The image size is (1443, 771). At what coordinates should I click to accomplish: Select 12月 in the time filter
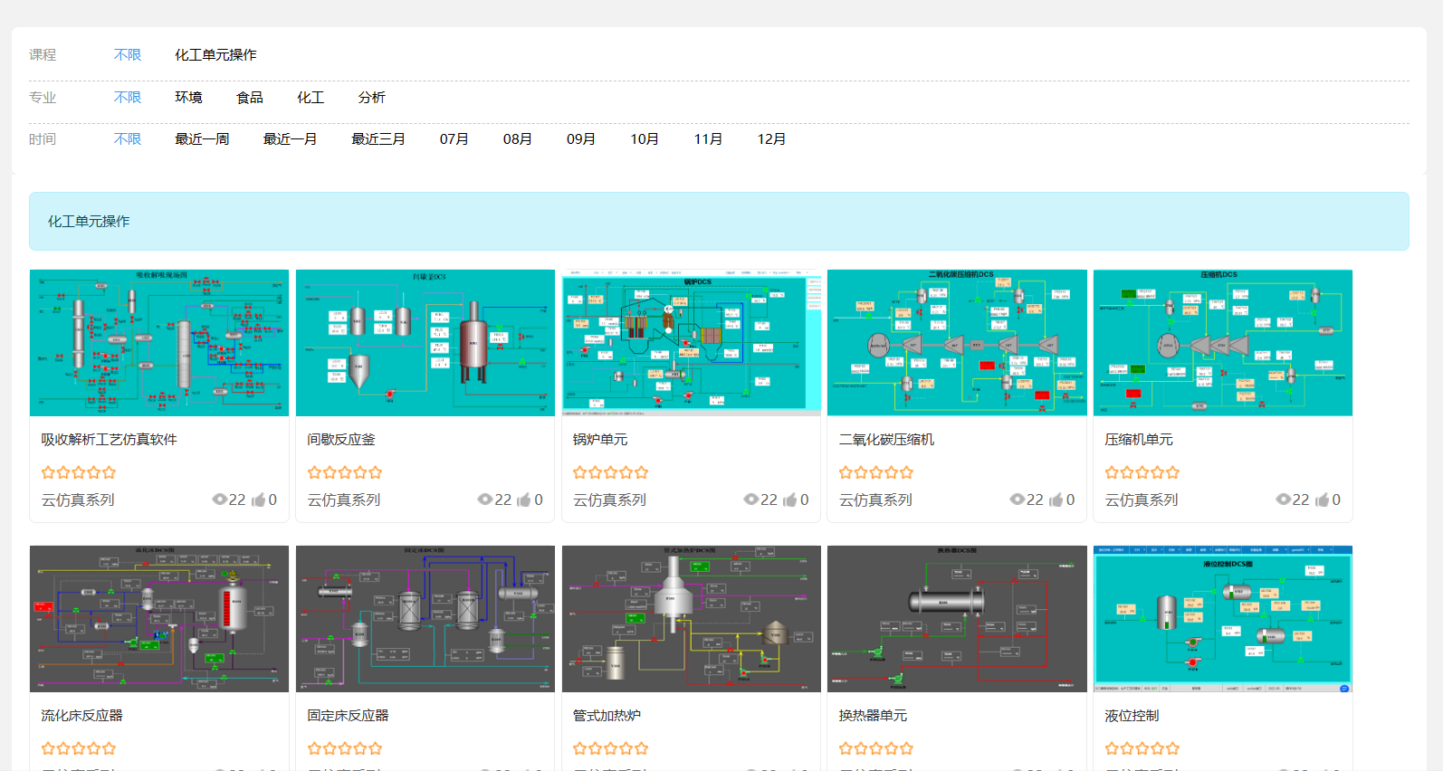click(x=771, y=138)
